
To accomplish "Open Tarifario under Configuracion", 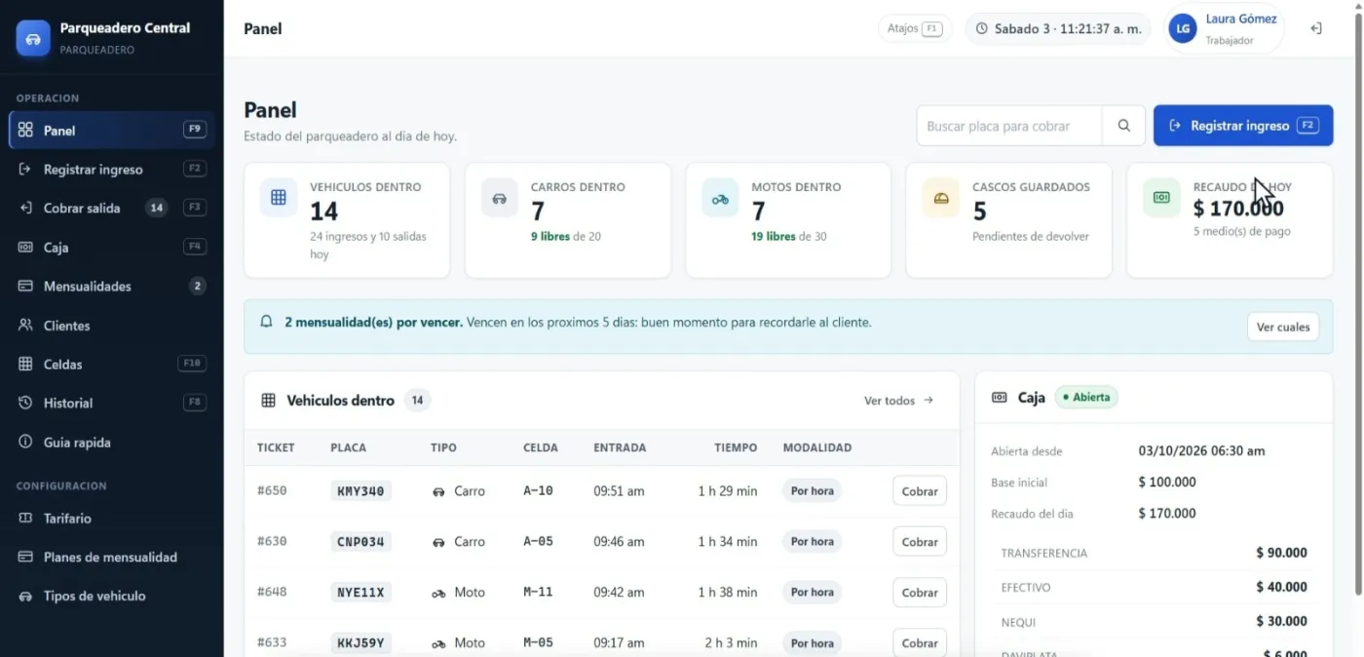I will pos(112,518).
